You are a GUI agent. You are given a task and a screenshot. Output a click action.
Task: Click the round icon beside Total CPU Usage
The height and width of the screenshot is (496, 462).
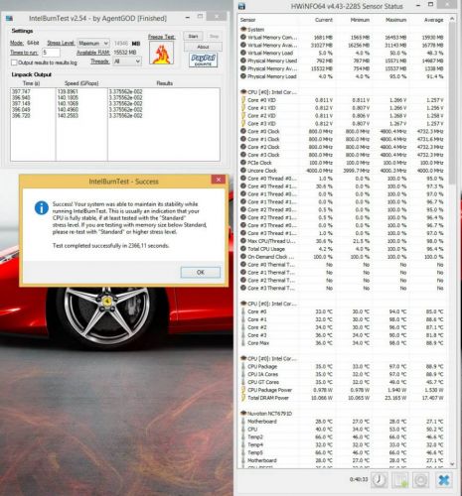click(243, 249)
